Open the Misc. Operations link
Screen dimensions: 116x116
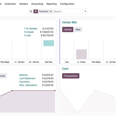(28, 85)
